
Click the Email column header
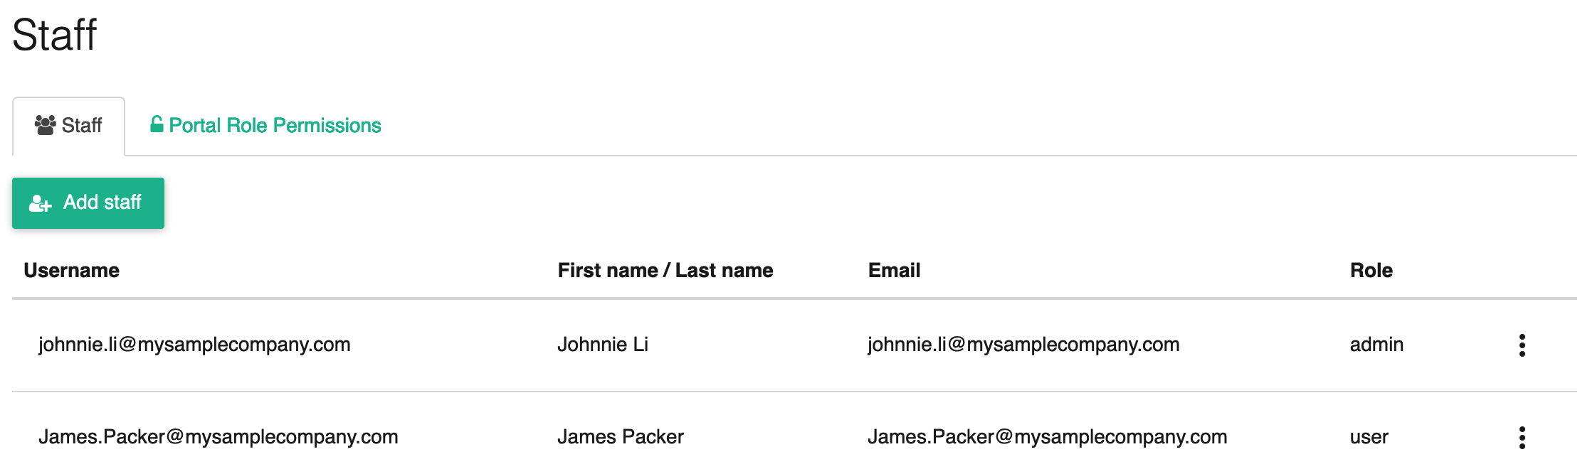[894, 270]
